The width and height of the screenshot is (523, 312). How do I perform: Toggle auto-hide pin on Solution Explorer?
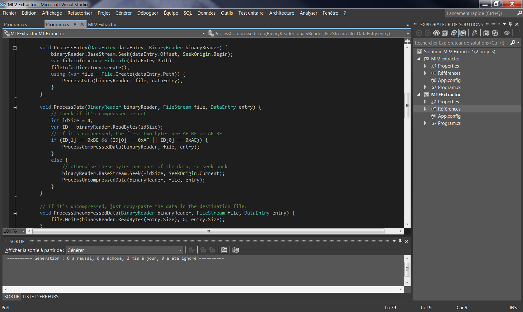coord(510,24)
